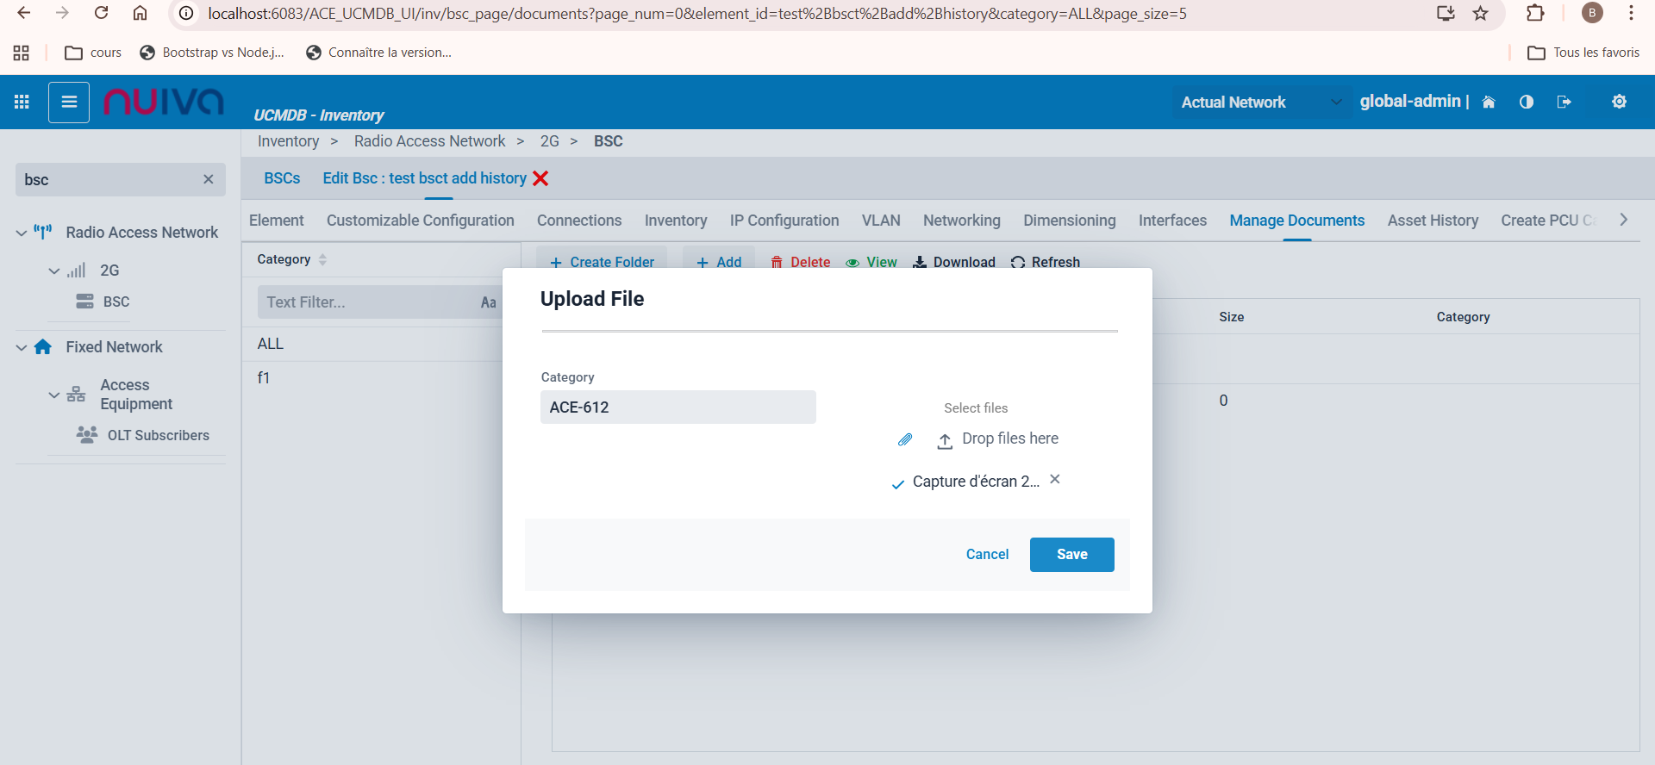Collapse the Radio Access Network tree node
1655x765 pixels.
(x=22, y=233)
